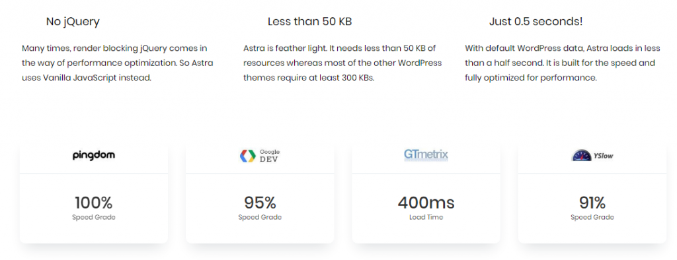The image size is (677, 260).
Task: Click the Speed Grade label under 91%
Action: 592,217
